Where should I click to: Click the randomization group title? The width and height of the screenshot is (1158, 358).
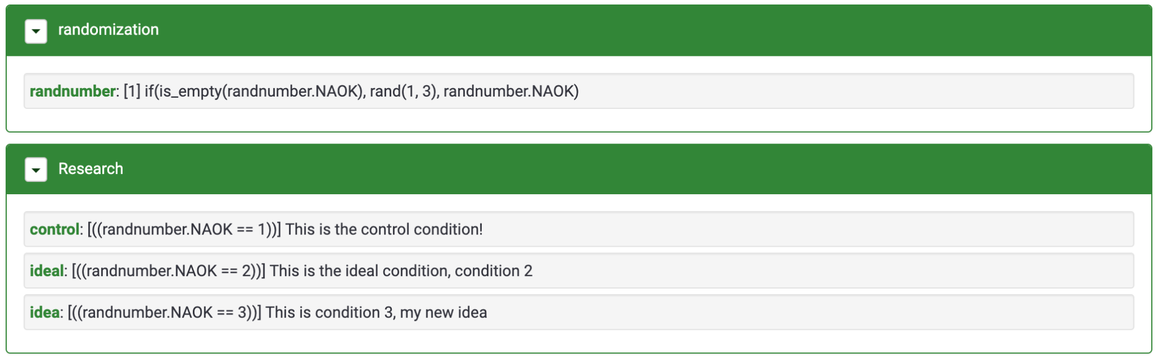coord(108,30)
